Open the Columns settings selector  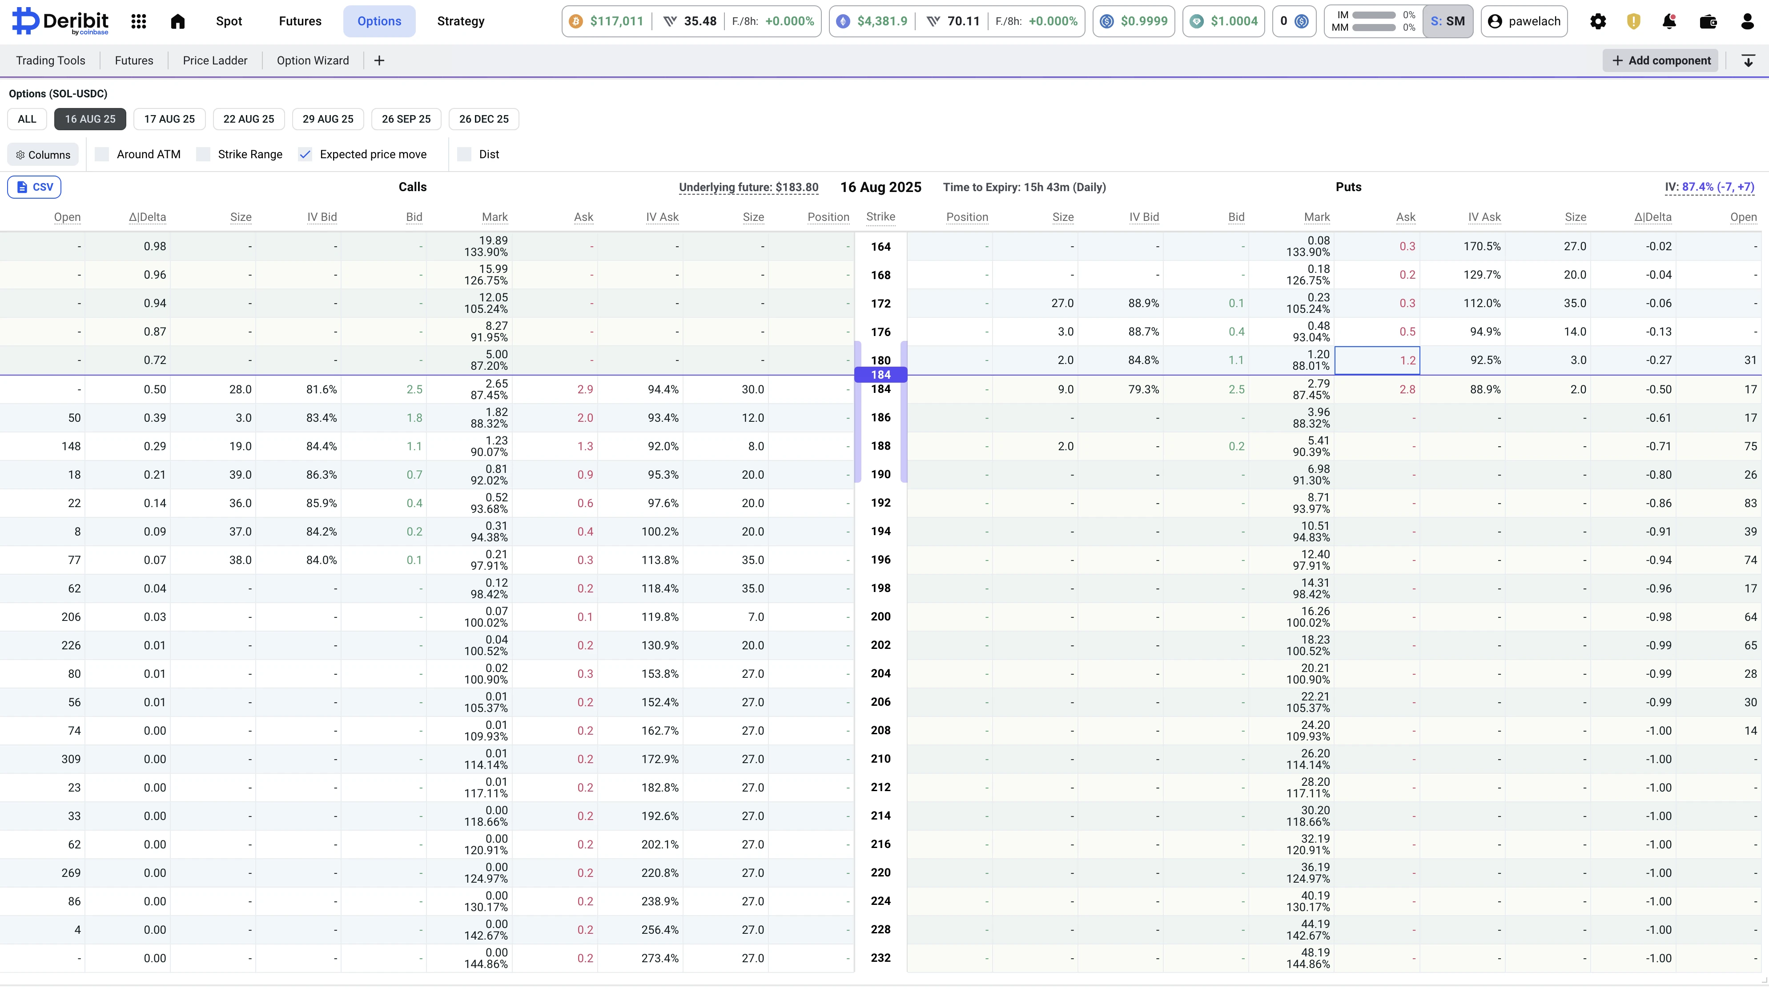point(43,155)
